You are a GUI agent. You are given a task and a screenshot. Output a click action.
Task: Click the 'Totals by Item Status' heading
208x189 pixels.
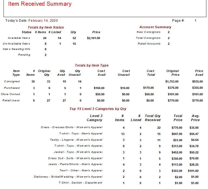pyautogui.click(x=46, y=27)
